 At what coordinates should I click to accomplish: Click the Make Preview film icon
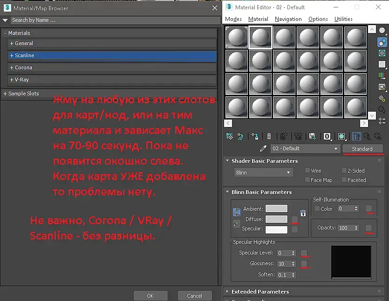pyautogui.click(x=382, y=87)
